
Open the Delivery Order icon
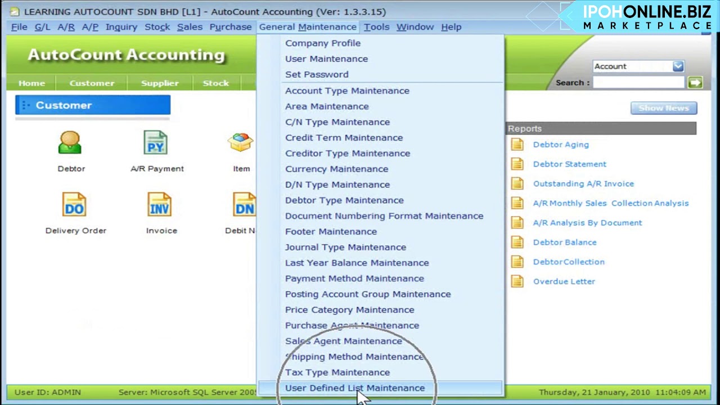[x=74, y=205]
